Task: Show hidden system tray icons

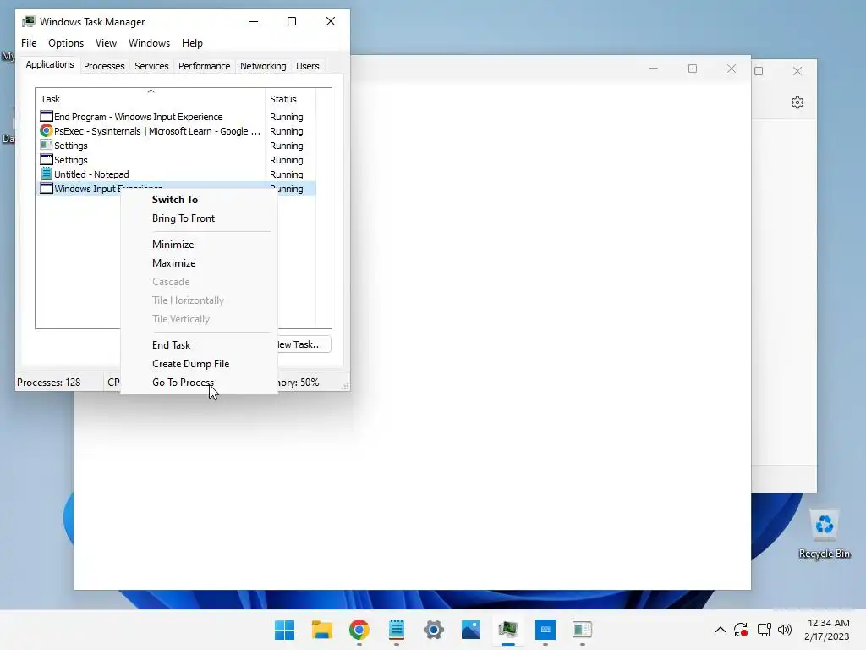Action: coord(721,630)
